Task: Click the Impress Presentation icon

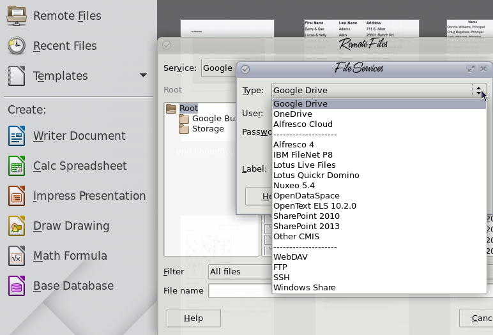Action: (17, 196)
